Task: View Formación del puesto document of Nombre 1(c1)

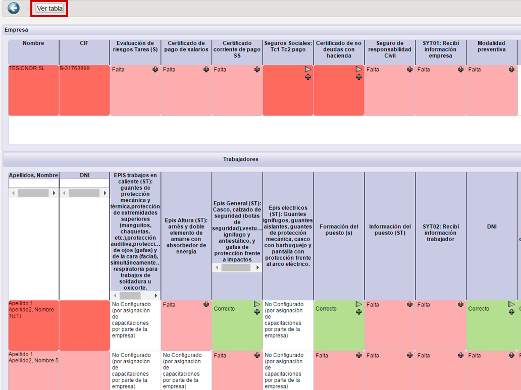Action: point(358,304)
